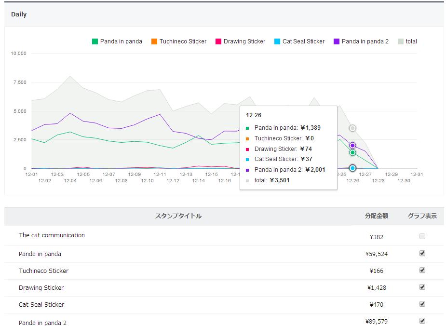The width and height of the screenshot is (446, 326).
Task: Uncheck the Tuchineco Sticker graph checkbox
Action: pyautogui.click(x=422, y=270)
